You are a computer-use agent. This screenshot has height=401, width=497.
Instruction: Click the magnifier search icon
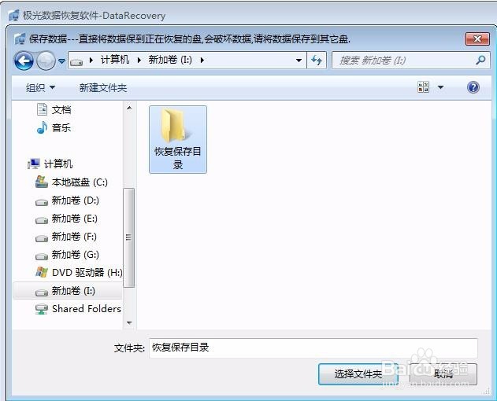480,60
